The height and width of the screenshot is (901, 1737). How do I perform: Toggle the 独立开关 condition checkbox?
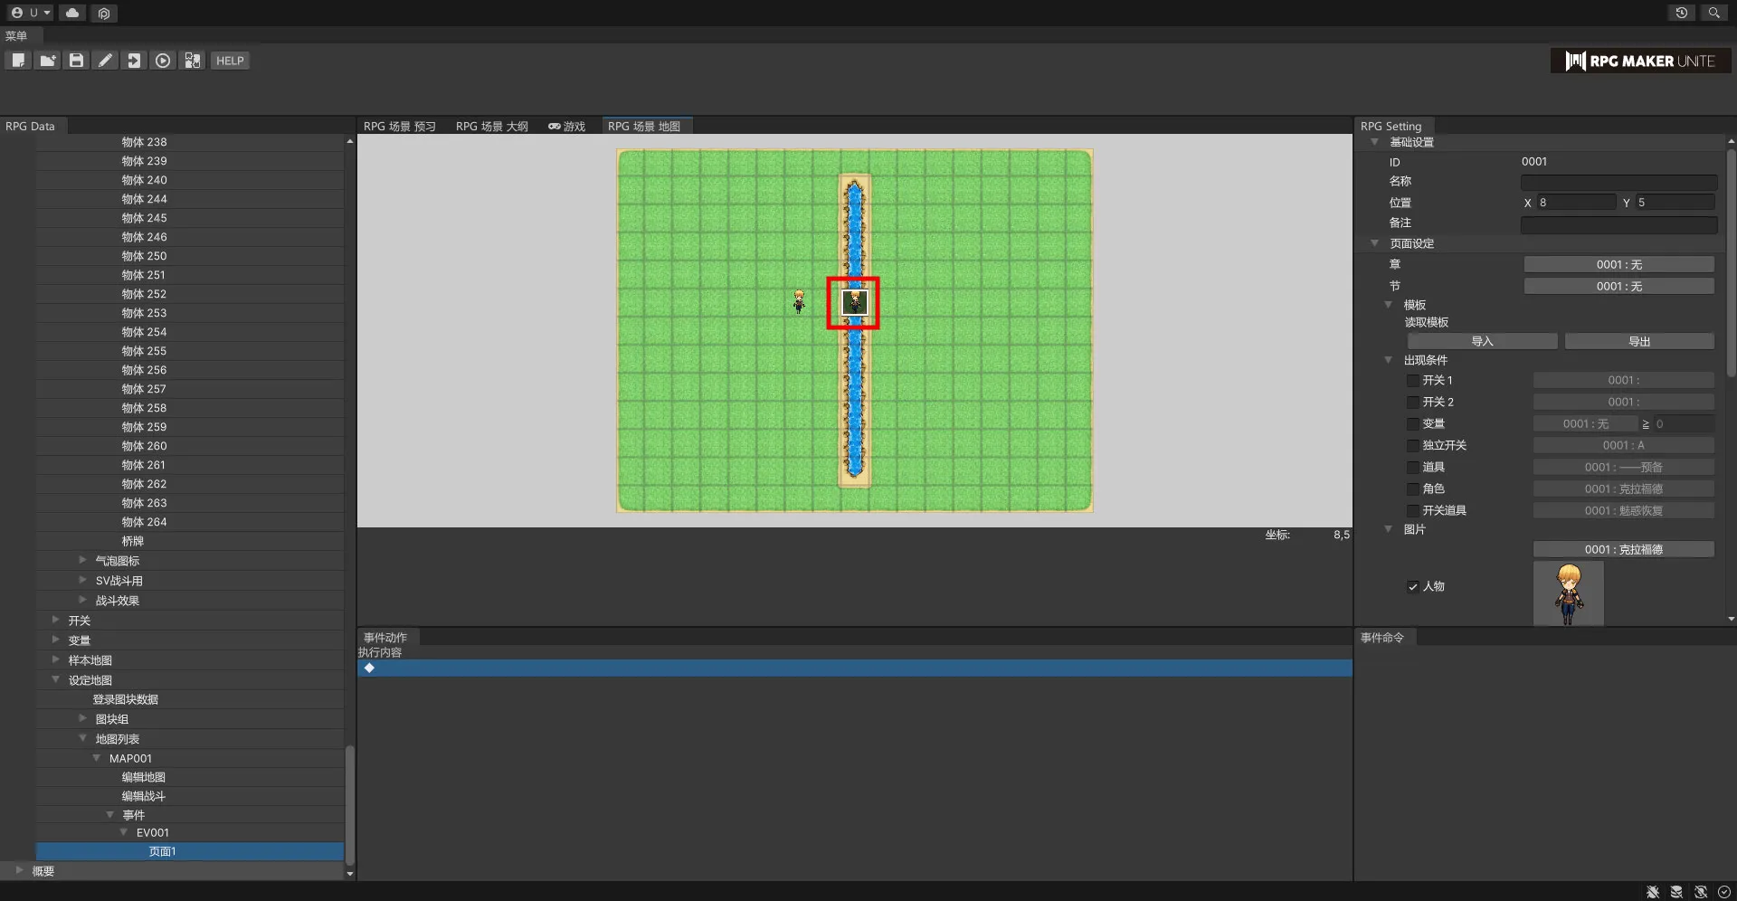1412,446
